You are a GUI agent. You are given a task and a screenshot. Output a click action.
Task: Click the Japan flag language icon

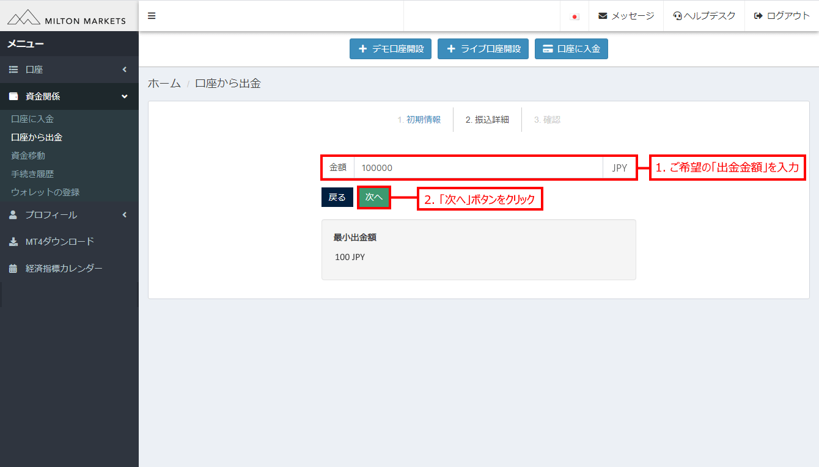[x=575, y=16]
